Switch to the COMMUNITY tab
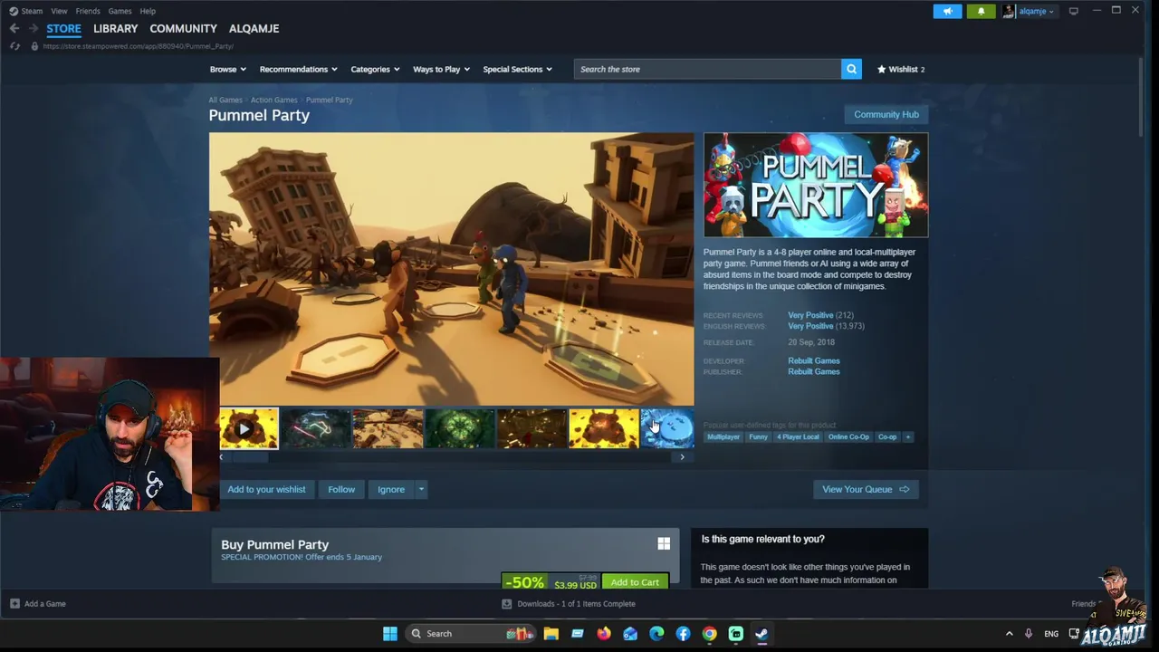1159x652 pixels. [x=183, y=28]
